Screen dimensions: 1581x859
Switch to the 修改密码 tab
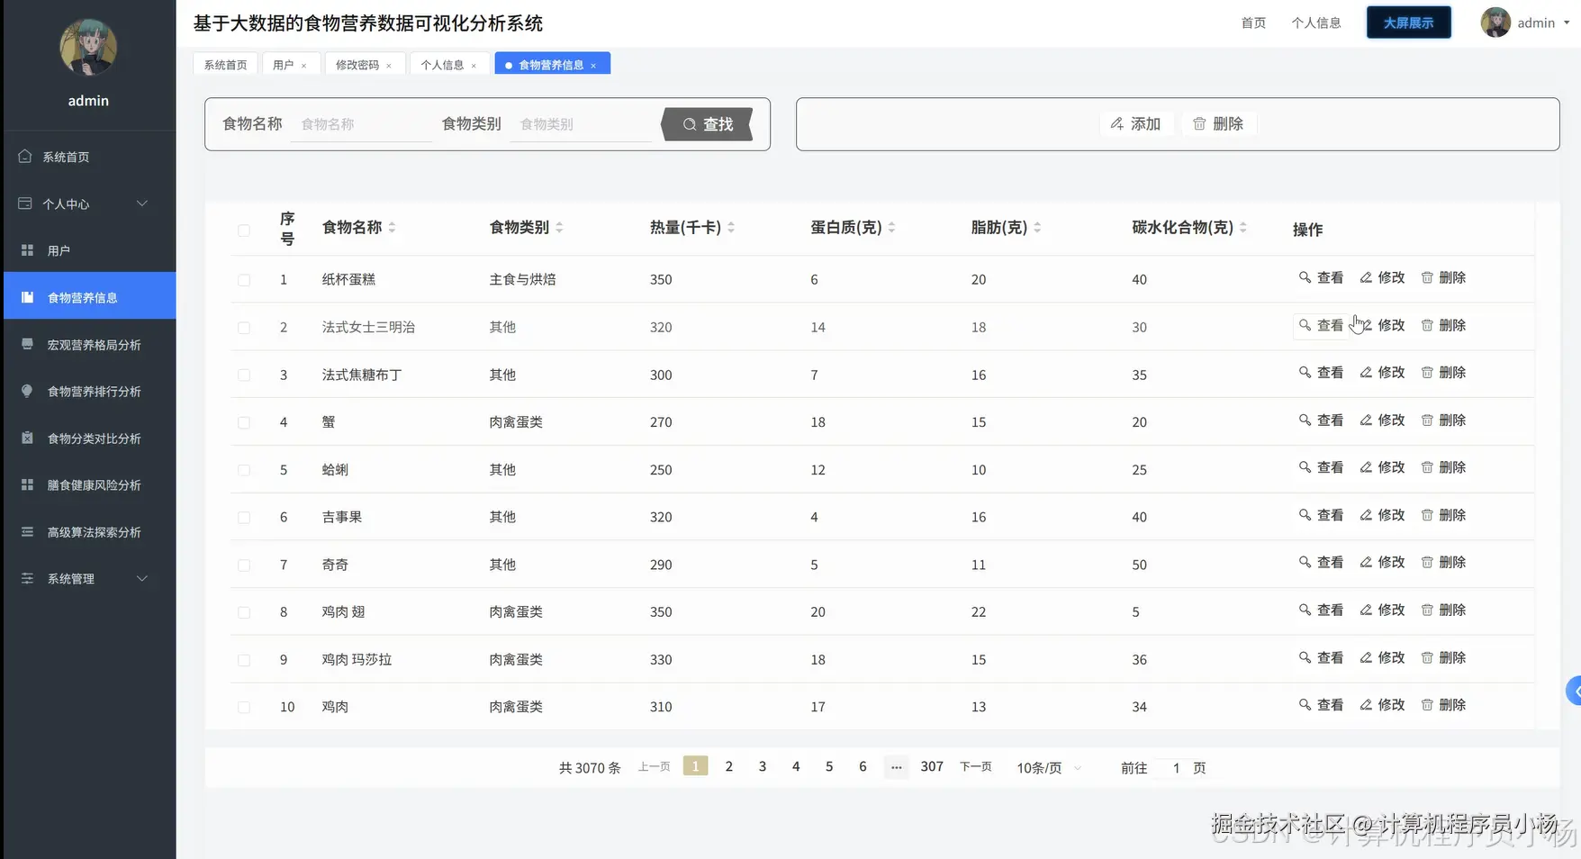[357, 65]
